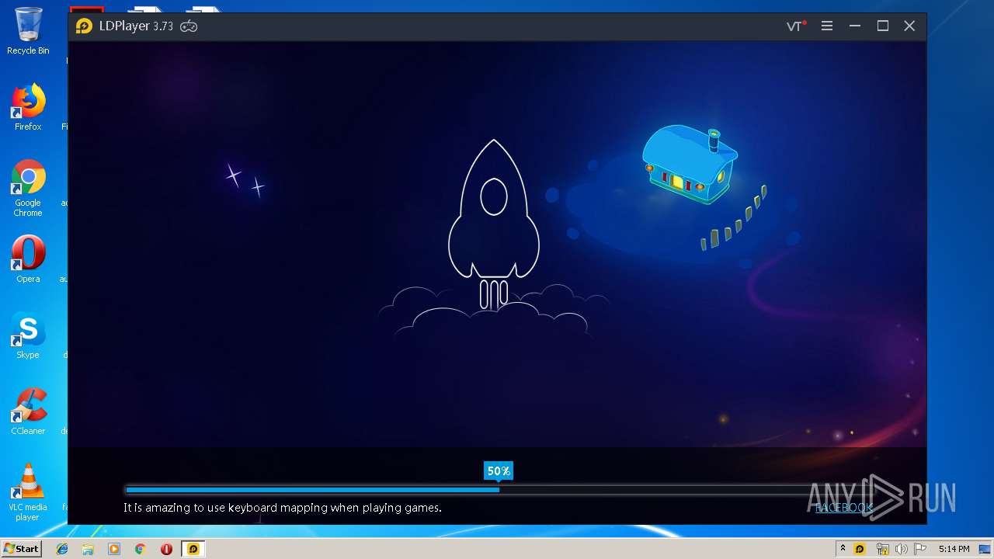The width and height of the screenshot is (994, 559).
Task: Click the 50% progress marker
Action: [x=499, y=471]
